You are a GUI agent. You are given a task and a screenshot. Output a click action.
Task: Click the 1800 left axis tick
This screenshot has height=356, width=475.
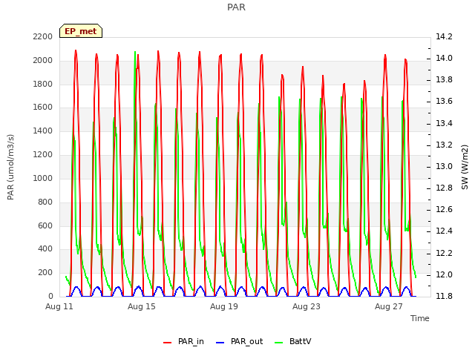tap(43, 84)
